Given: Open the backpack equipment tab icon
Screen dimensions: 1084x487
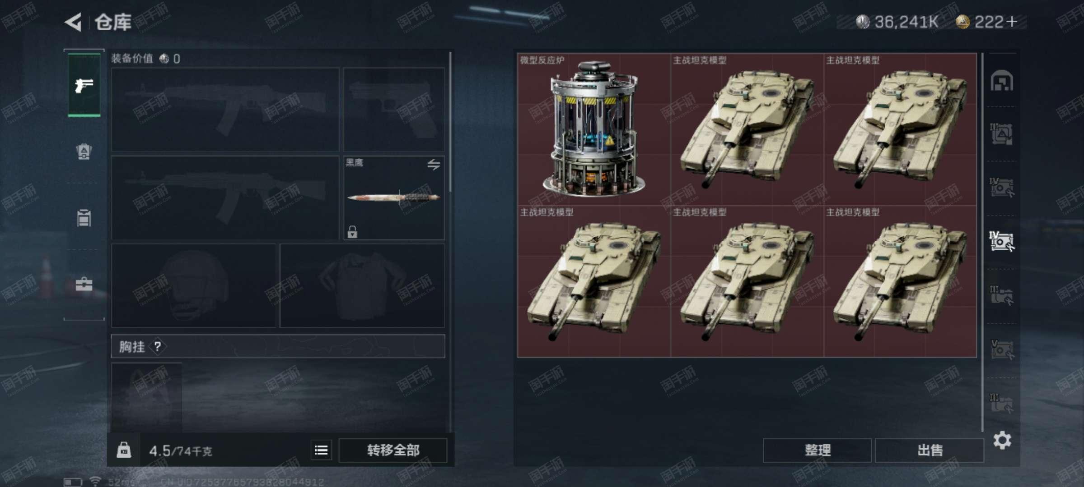Looking at the screenshot, I should 84,152.
